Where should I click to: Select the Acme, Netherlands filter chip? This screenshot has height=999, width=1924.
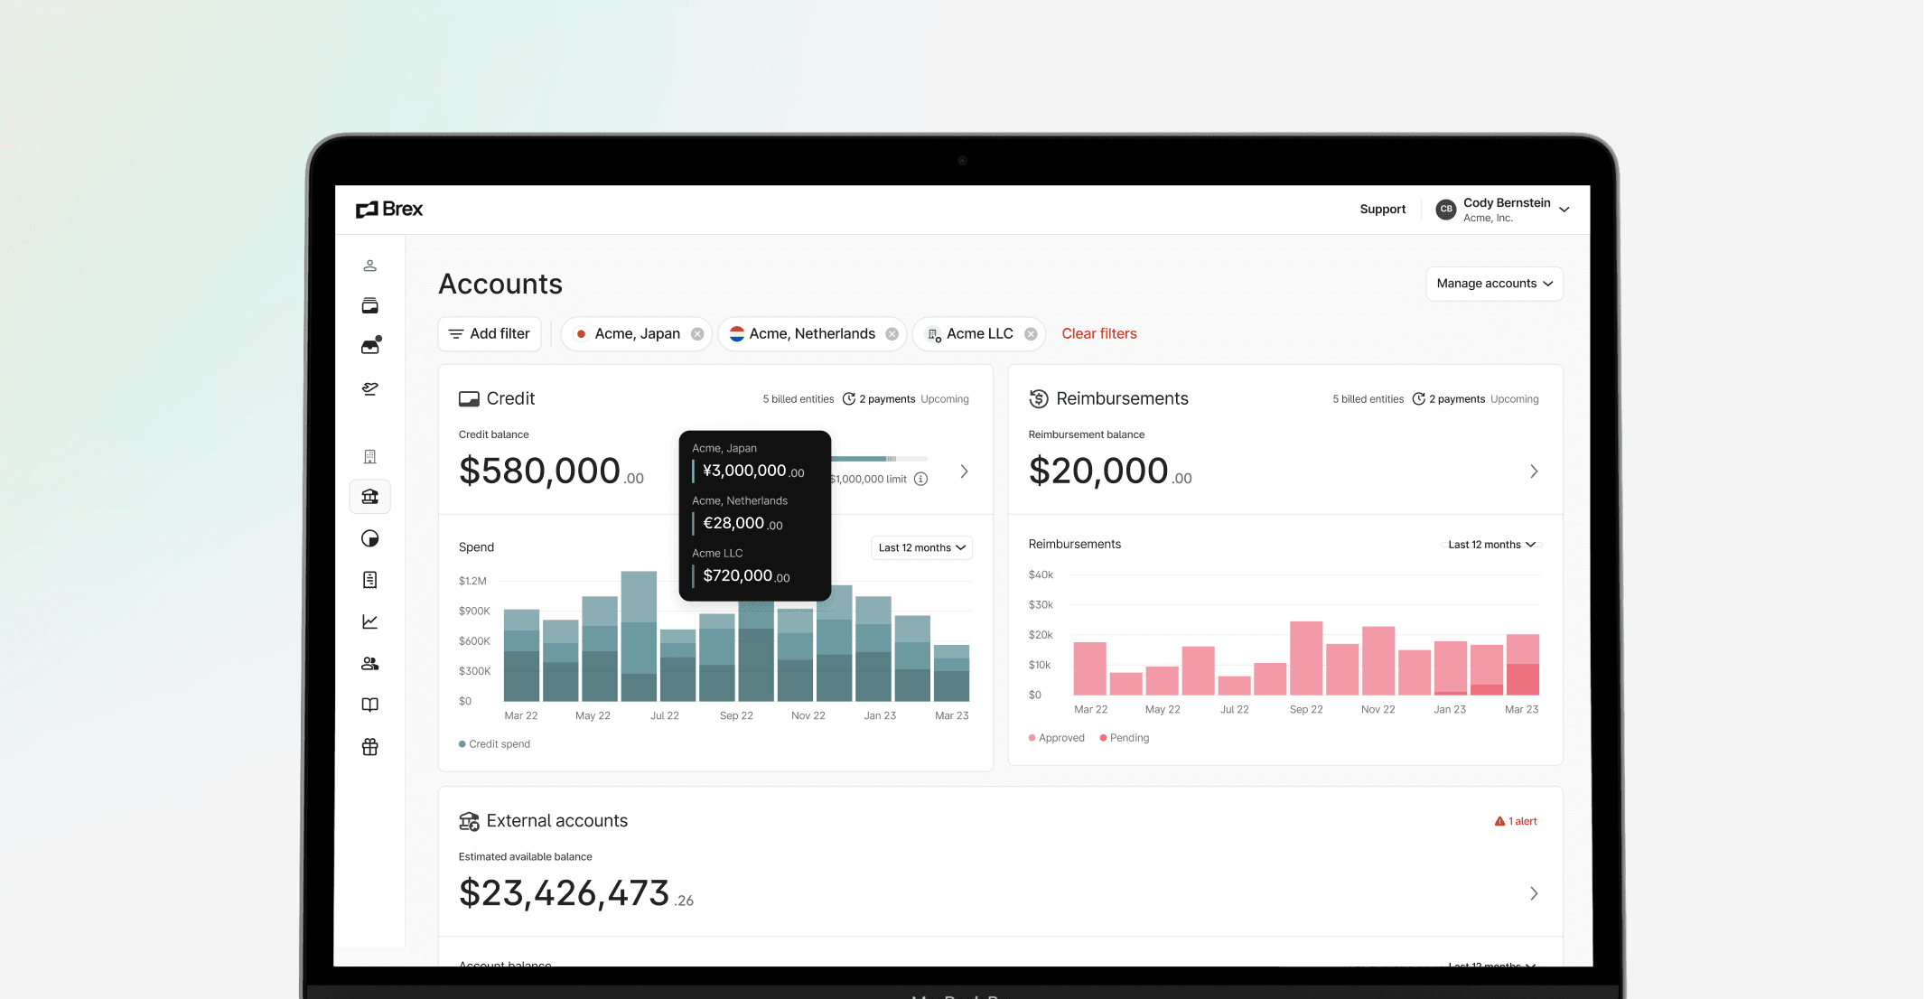pyautogui.click(x=813, y=334)
